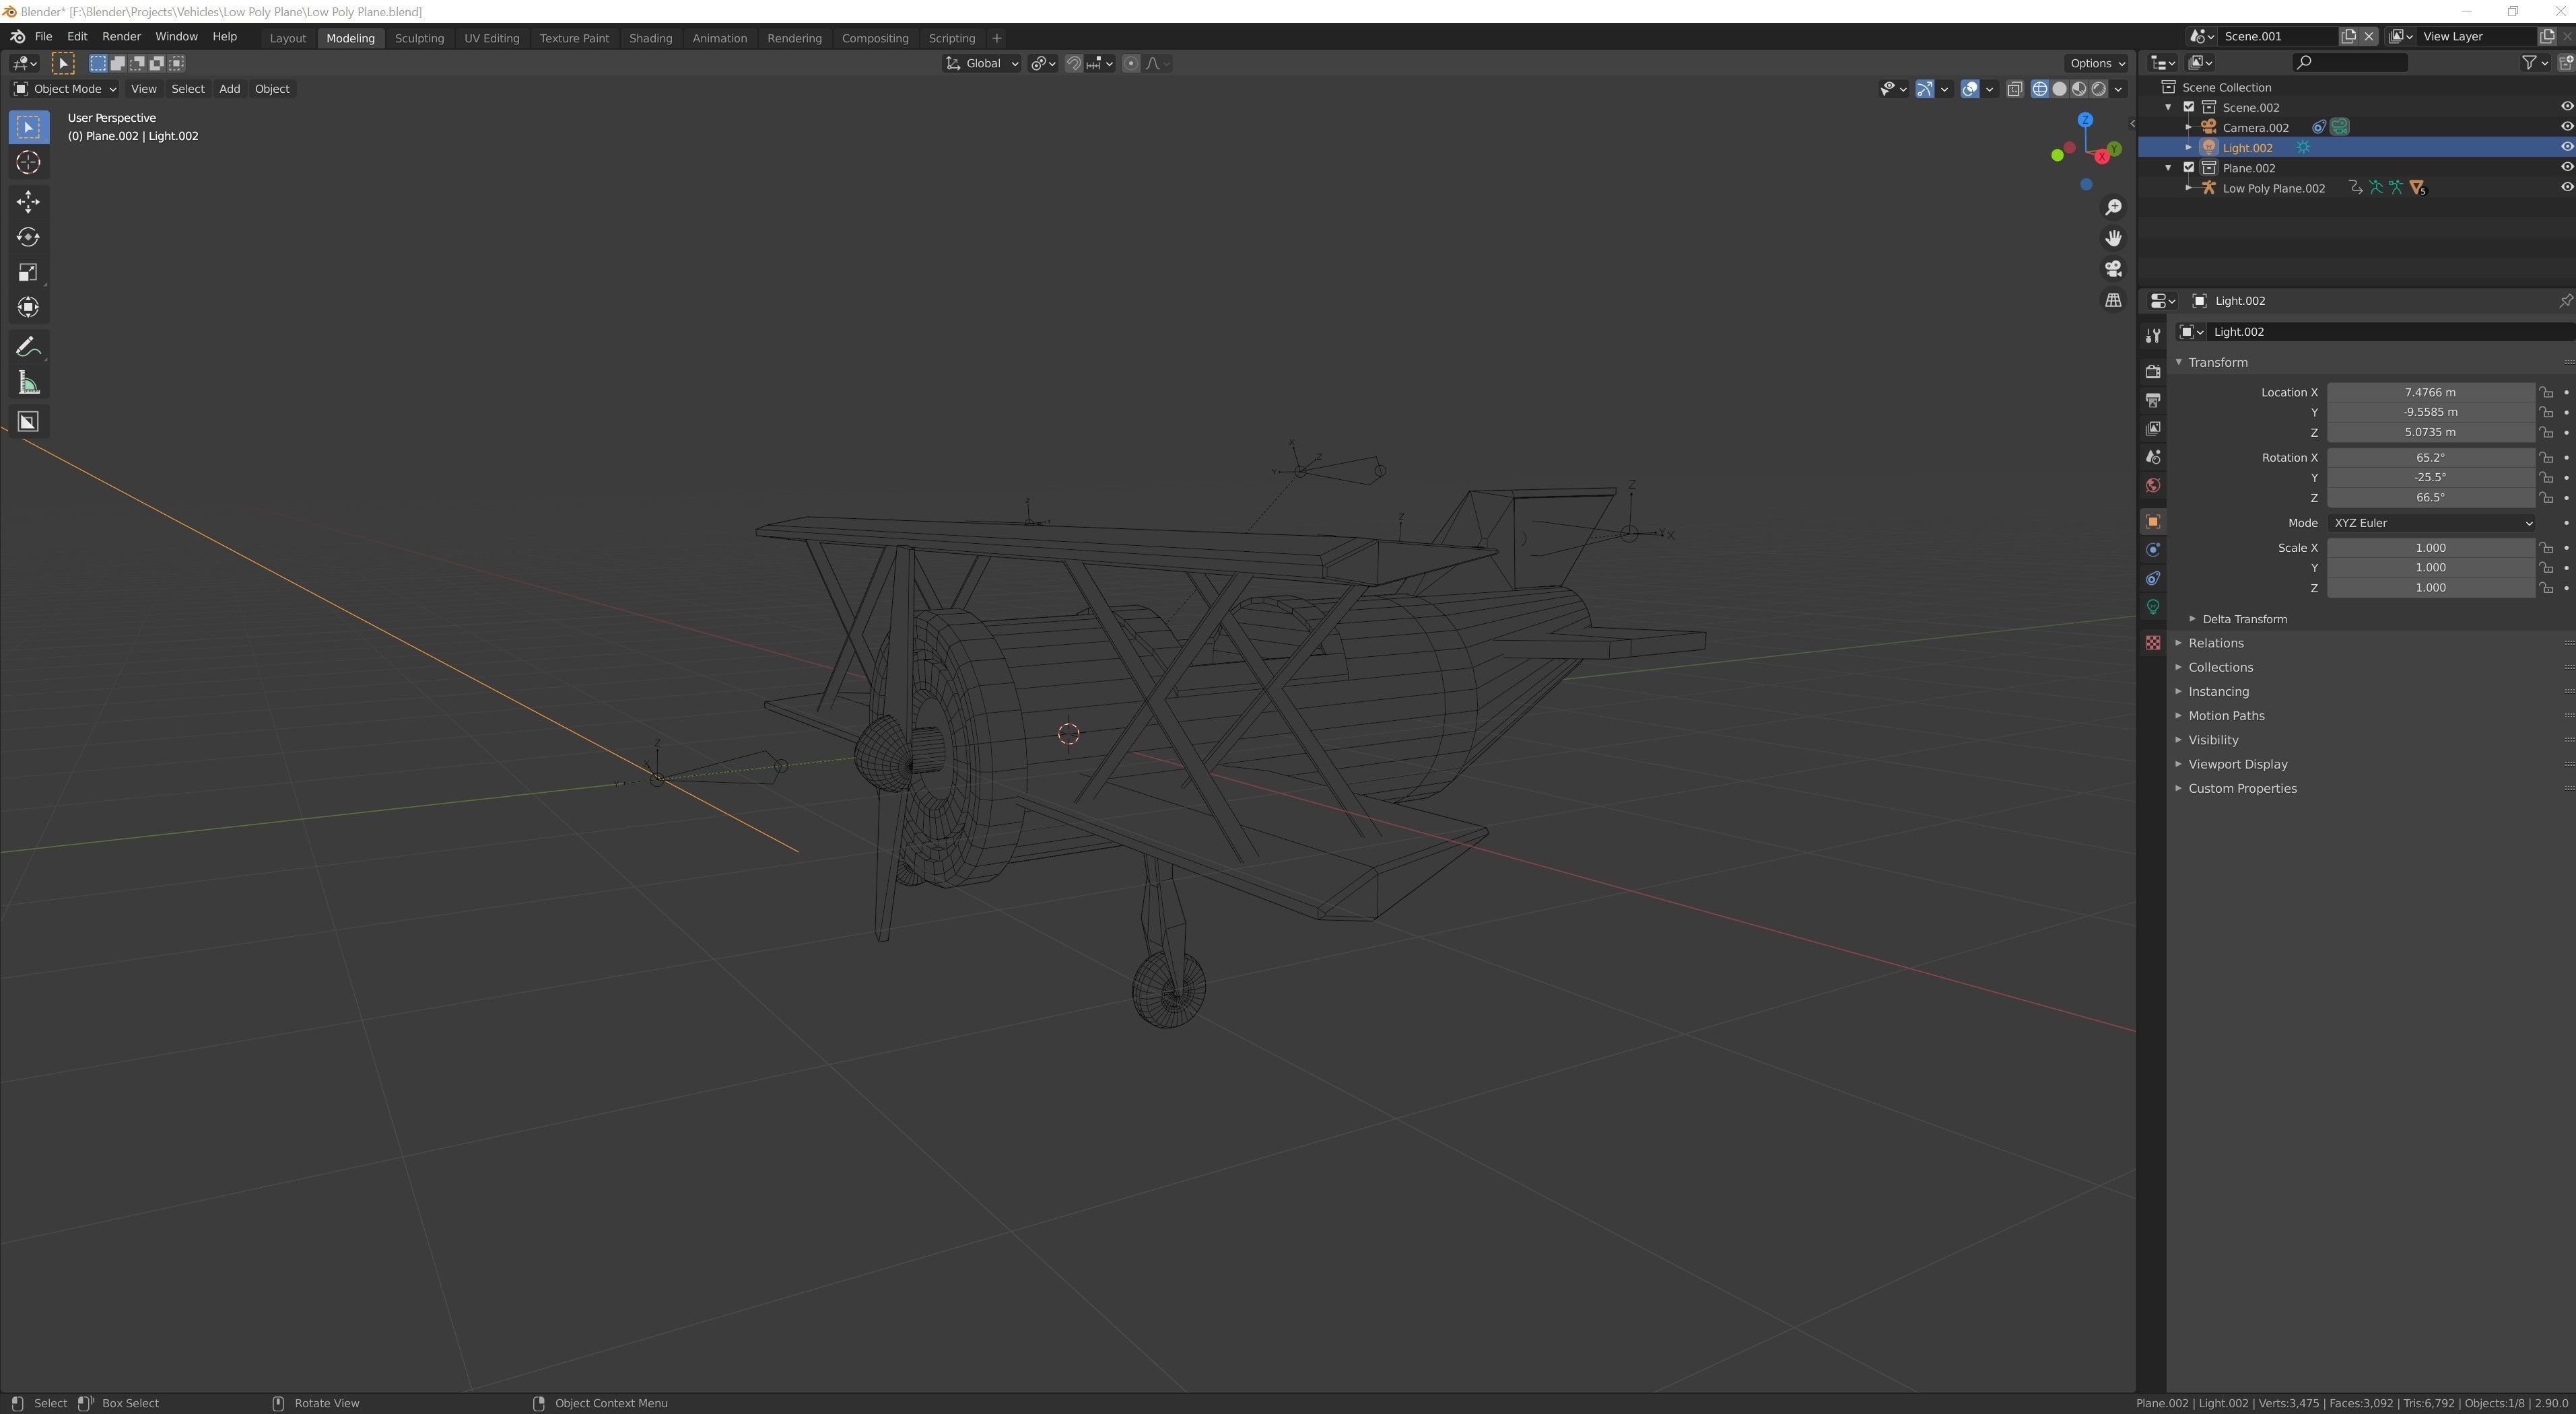Open the Options dropdown in the header
The height and width of the screenshot is (1414, 2576).
(2098, 63)
